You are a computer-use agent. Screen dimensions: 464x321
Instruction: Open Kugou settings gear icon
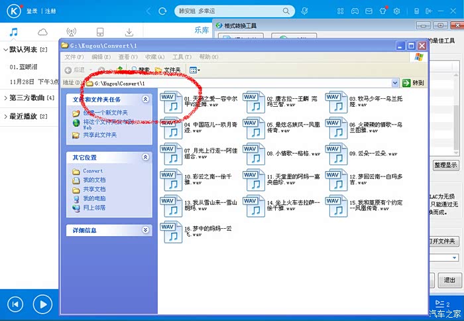point(396,11)
